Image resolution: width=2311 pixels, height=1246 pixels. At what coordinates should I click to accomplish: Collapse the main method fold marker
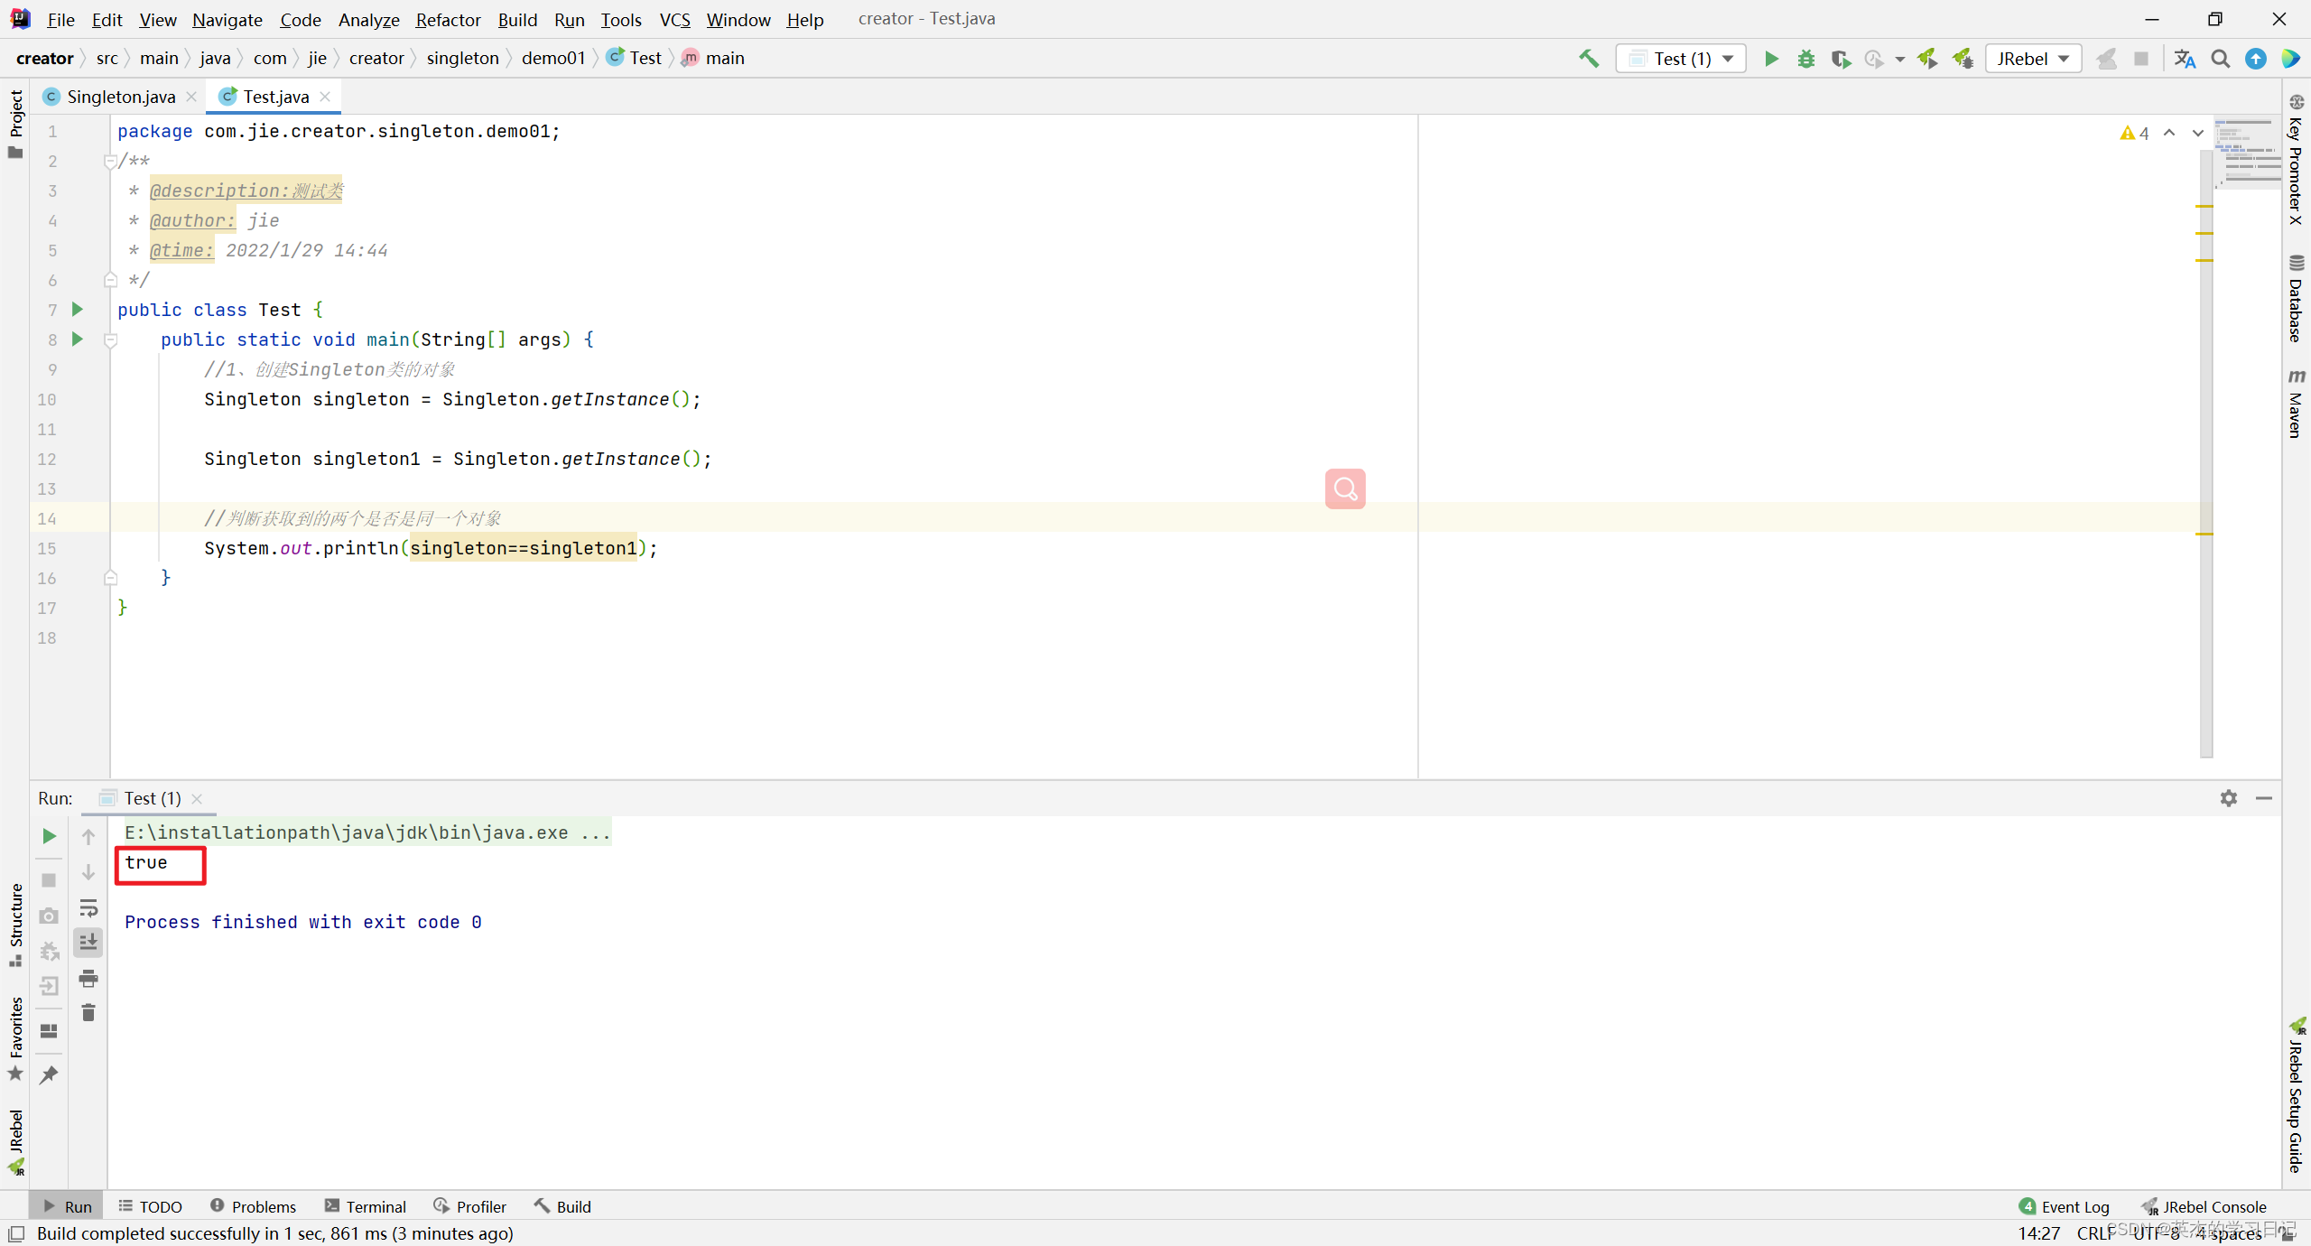coord(111,340)
